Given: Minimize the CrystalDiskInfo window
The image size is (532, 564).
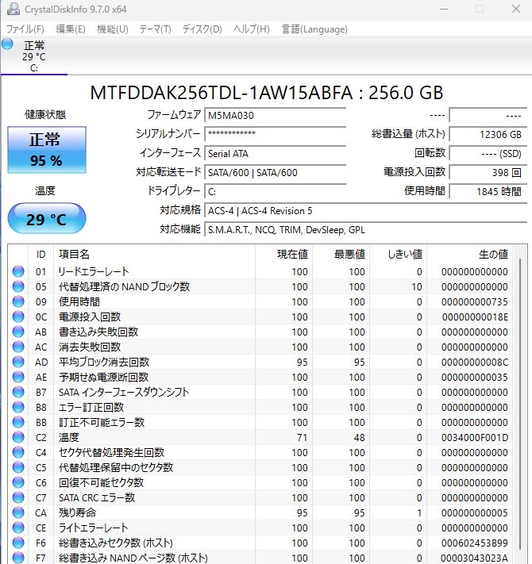Looking at the screenshot, I should pos(444,9).
